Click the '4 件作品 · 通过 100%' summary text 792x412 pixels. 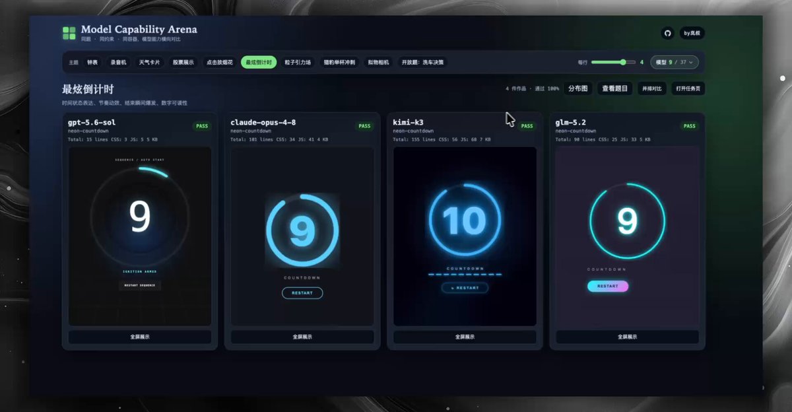[x=532, y=88]
